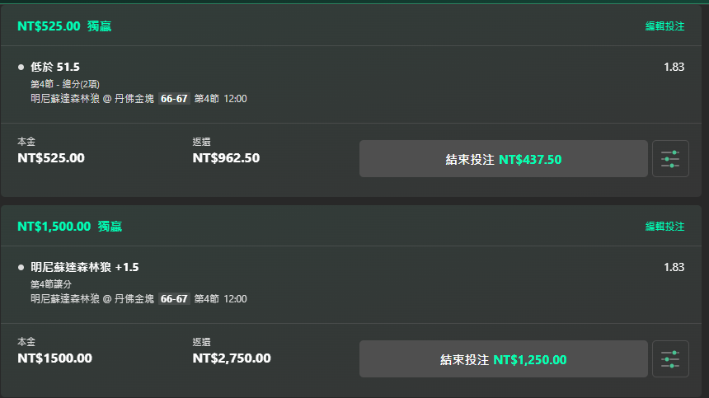Open the NT$1,500.00 獨贏 bet header
This screenshot has width=709, height=398.
69,227
